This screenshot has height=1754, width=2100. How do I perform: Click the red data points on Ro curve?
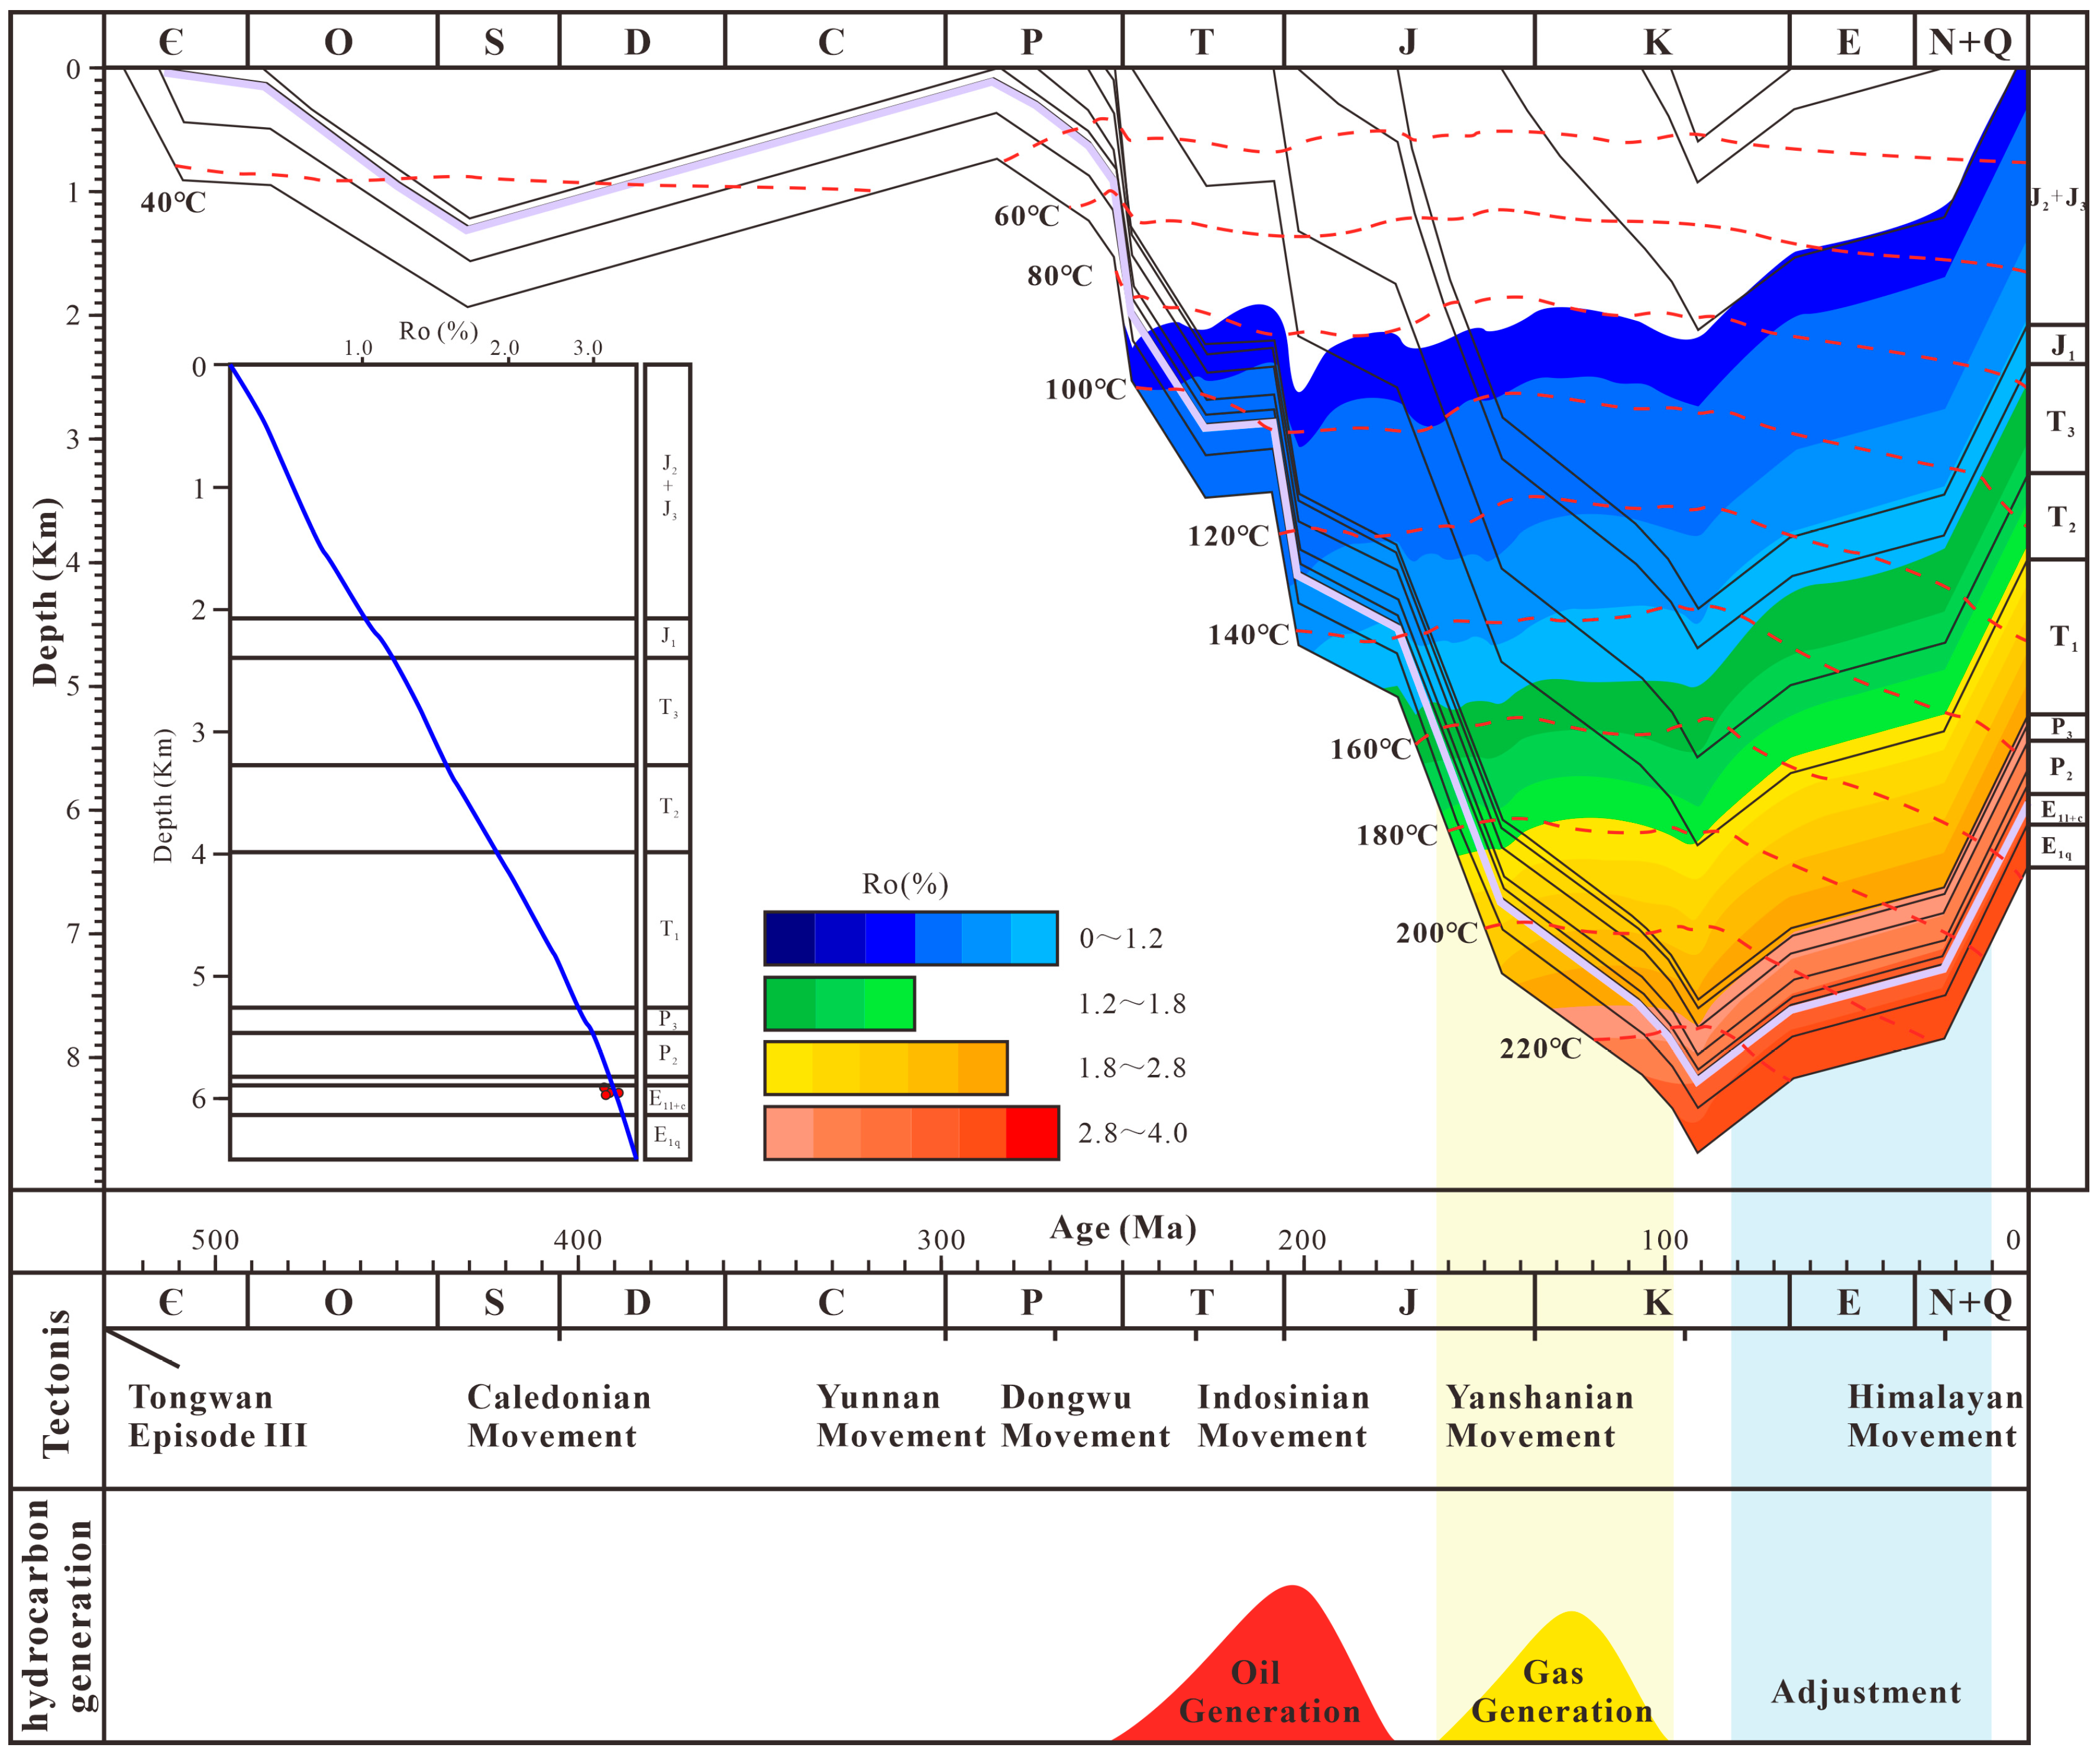pos(611,1093)
